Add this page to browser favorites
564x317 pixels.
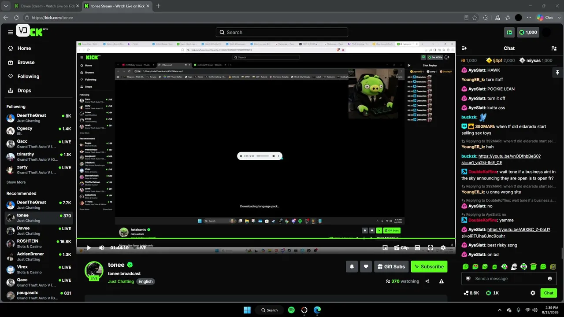(x=475, y=18)
